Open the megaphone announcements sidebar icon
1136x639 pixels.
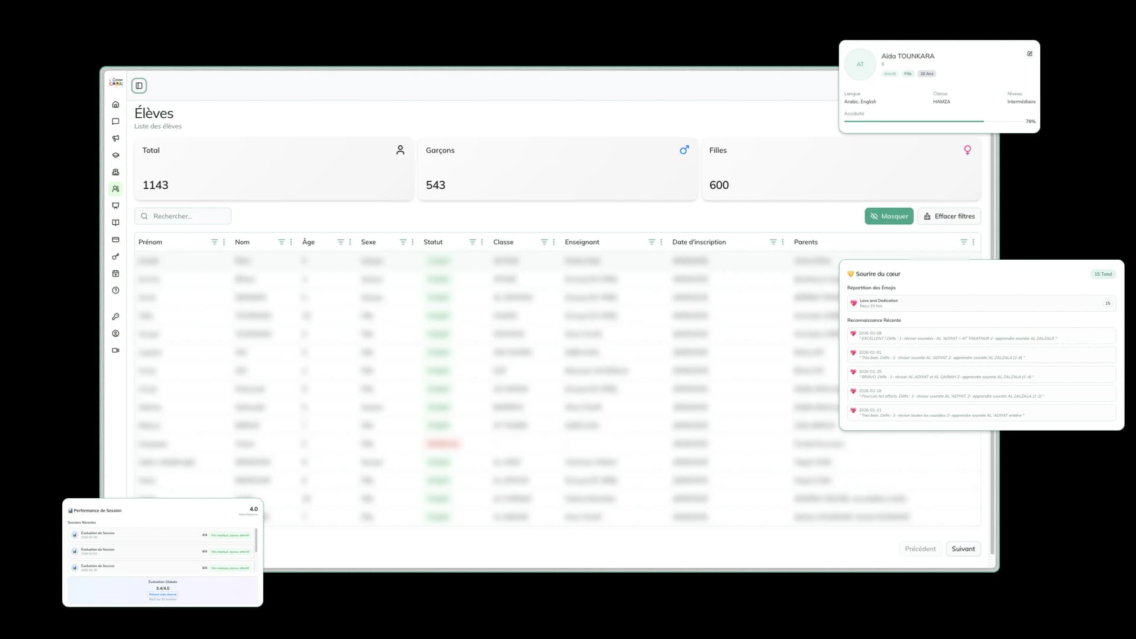pyautogui.click(x=116, y=138)
